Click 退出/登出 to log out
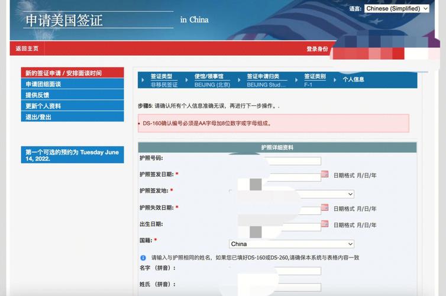Viewport: 446px width, 296px height. [x=72, y=117]
